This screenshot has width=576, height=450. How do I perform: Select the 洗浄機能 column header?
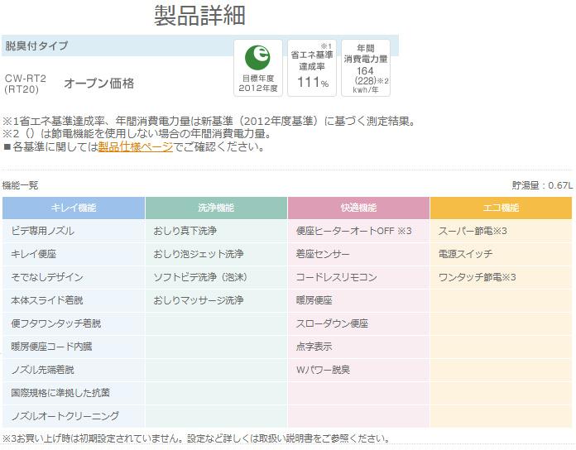[216, 208]
